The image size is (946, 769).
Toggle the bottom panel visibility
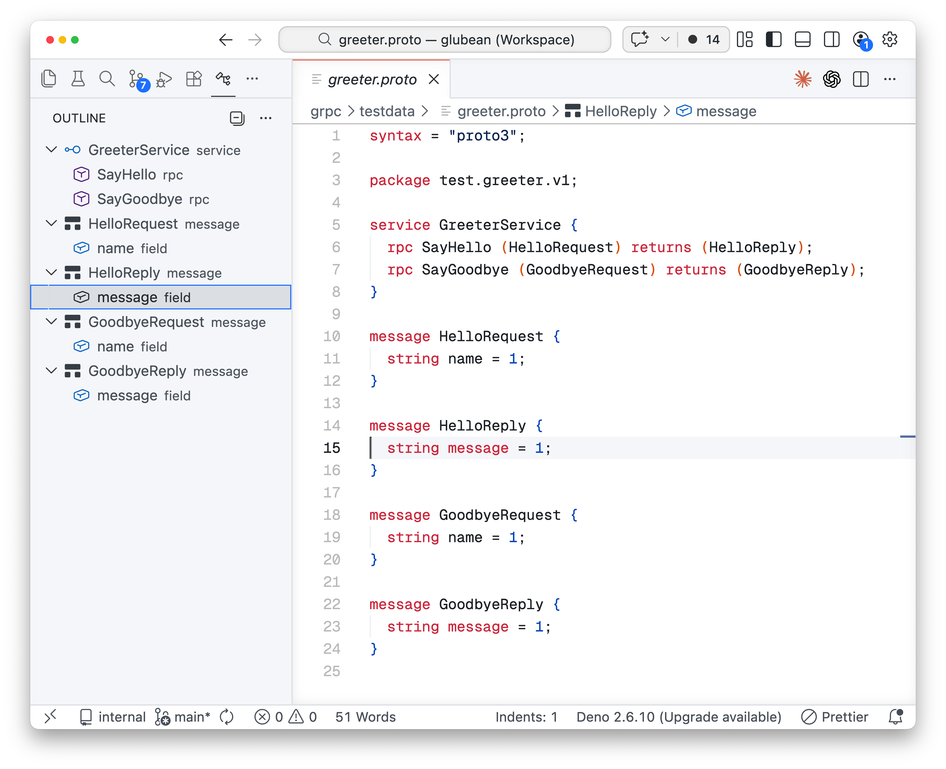click(x=802, y=40)
